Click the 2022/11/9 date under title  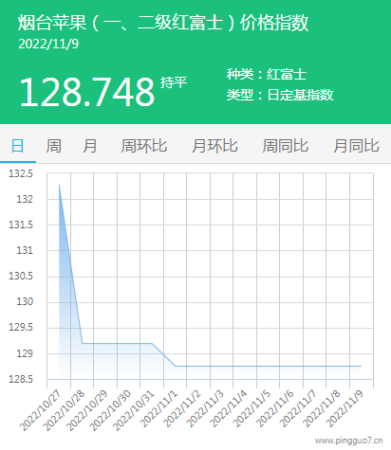click(48, 44)
